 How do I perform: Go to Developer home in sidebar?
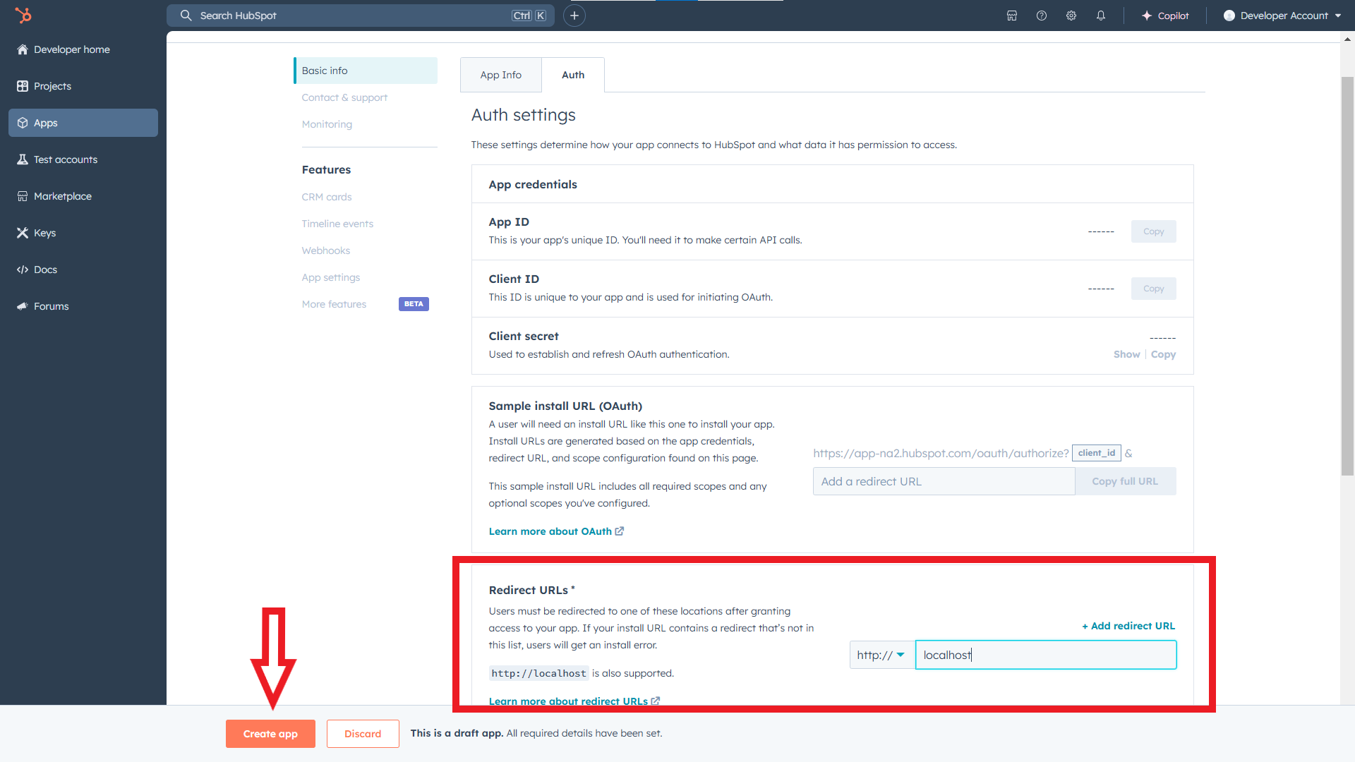point(71,49)
